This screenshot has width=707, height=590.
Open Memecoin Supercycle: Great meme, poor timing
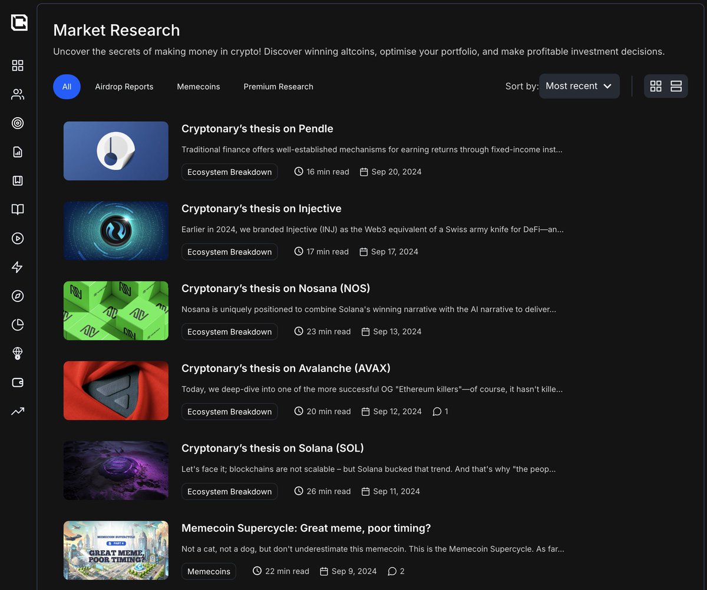coord(306,528)
